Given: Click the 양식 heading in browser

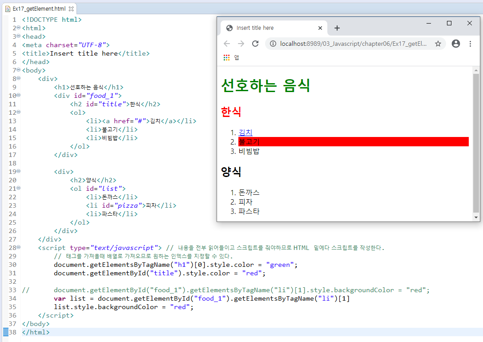Looking at the screenshot, I should [231, 172].
